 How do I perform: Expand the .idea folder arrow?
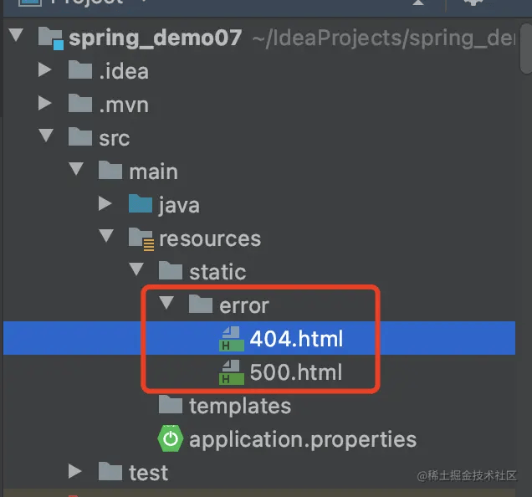coord(46,71)
